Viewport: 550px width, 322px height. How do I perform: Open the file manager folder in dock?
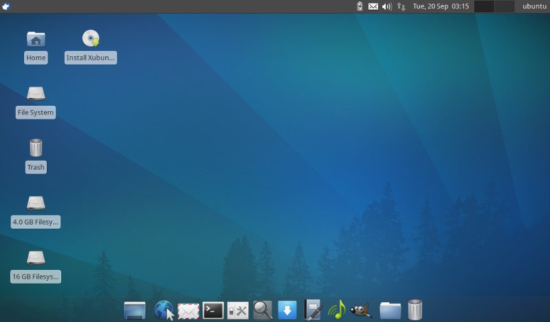point(390,310)
